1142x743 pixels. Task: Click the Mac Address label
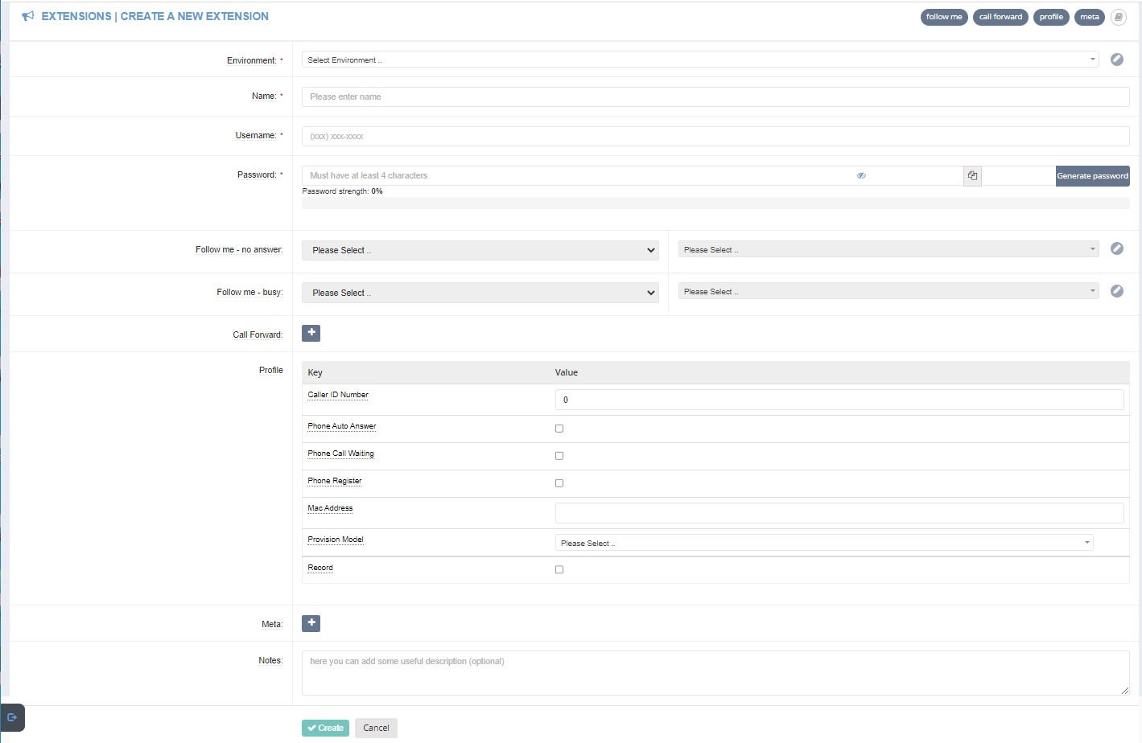pyautogui.click(x=330, y=508)
